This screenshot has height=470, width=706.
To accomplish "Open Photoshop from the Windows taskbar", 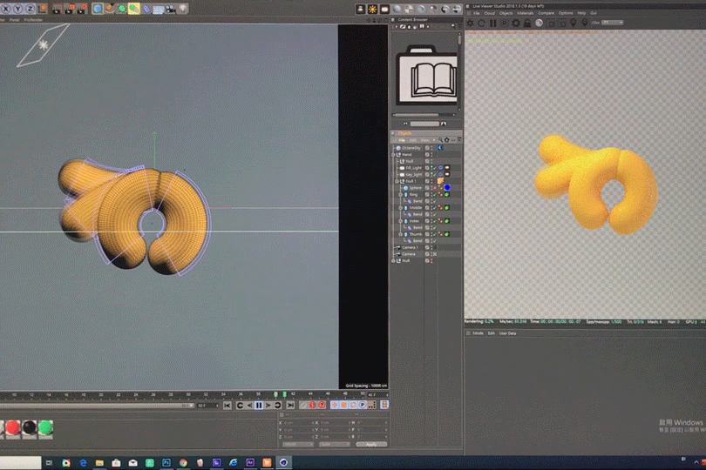I will (166, 462).
